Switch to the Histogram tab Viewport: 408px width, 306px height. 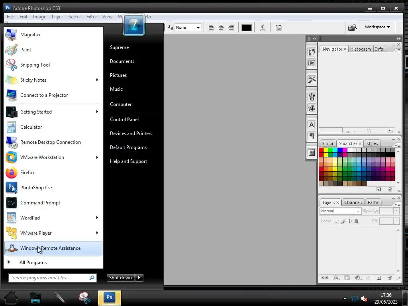tap(360, 49)
